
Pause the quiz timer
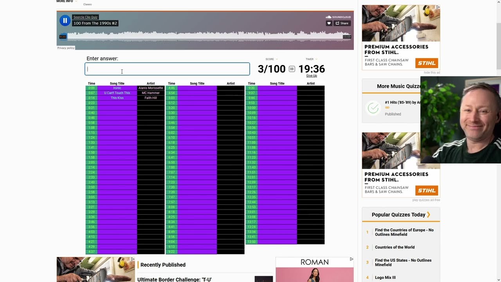pyautogui.click(x=292, y=69)
